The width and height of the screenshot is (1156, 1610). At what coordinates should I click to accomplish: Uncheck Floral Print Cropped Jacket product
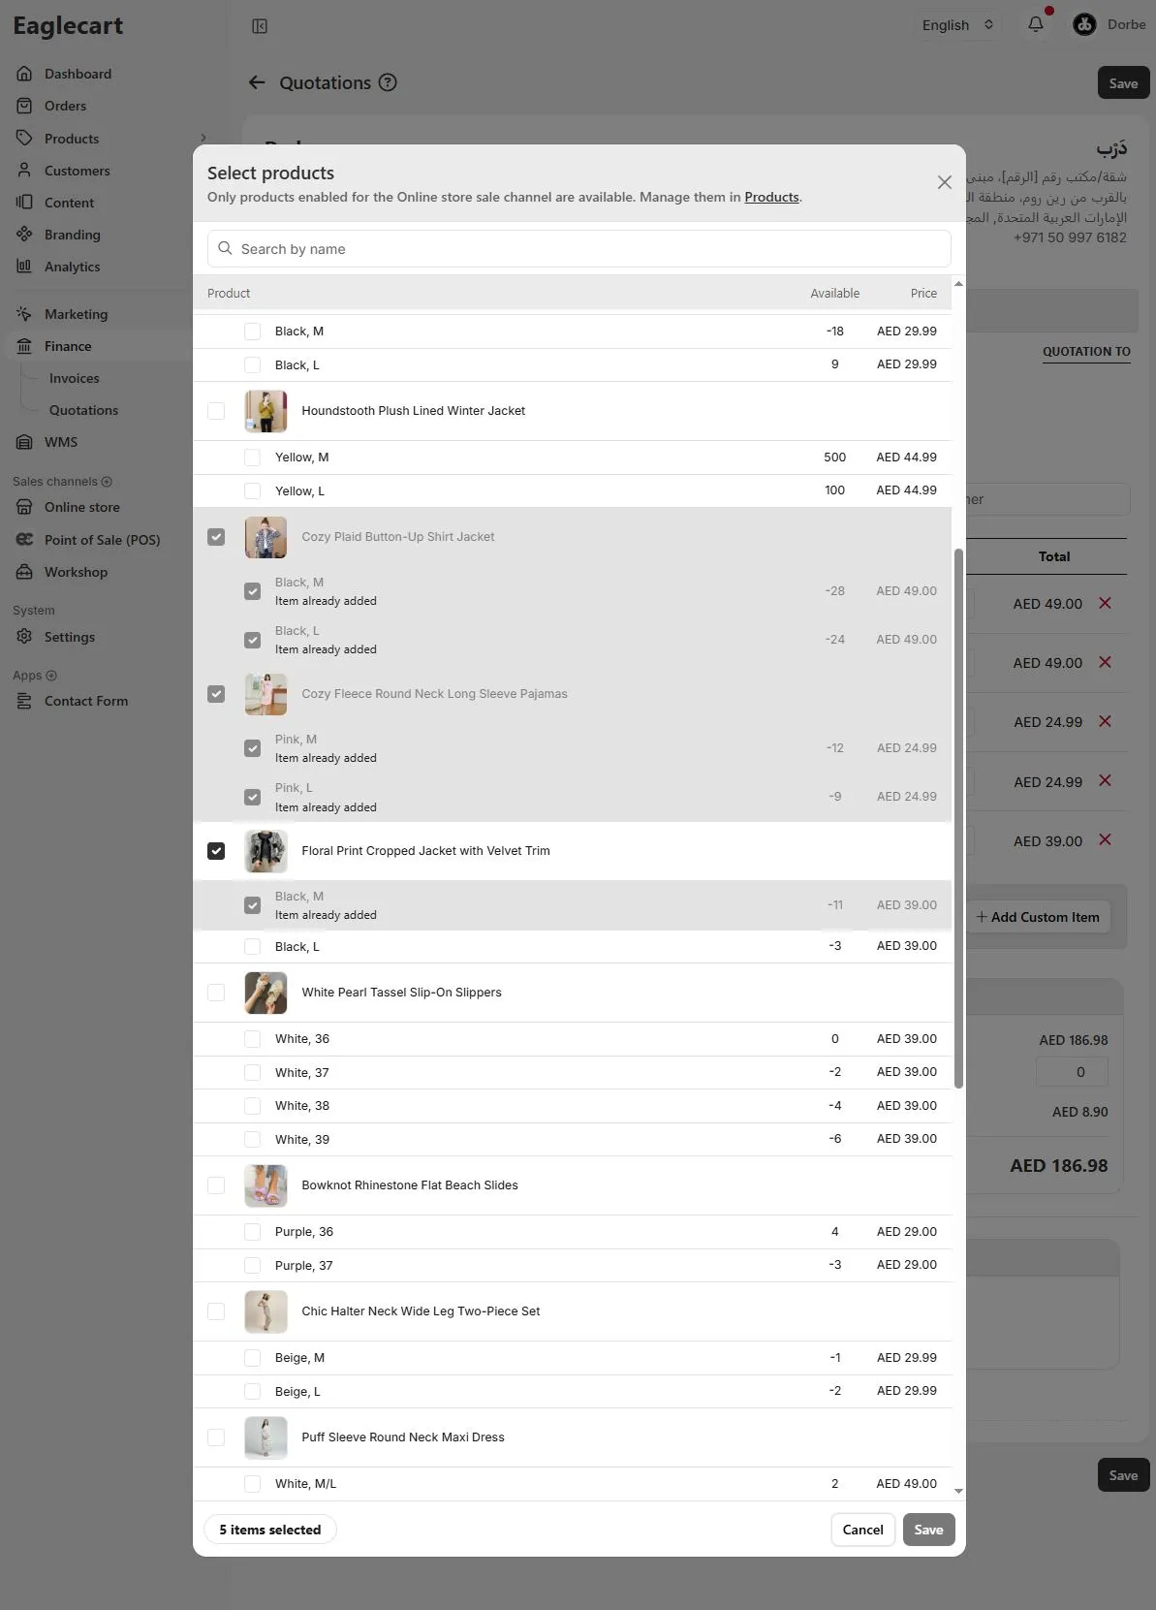click(216, 851)
